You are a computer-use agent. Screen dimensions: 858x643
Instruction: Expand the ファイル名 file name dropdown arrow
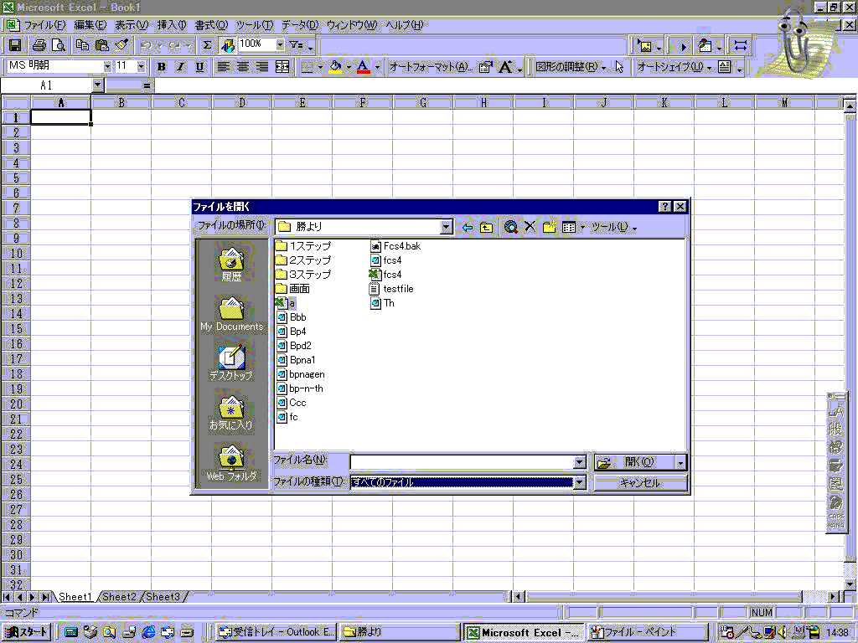pos(580,462)
